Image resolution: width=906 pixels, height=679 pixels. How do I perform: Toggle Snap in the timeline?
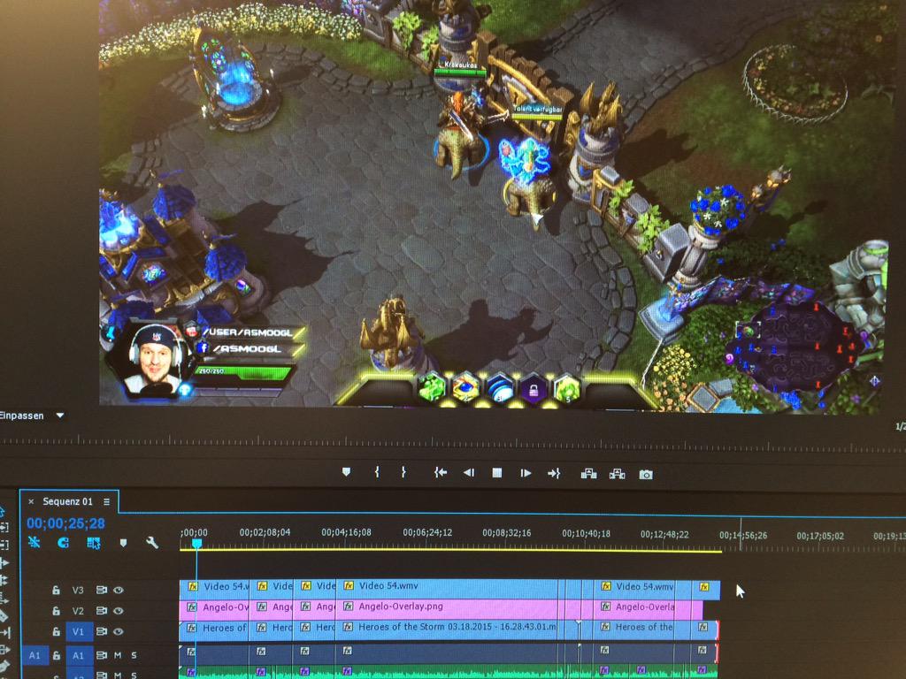[x=64, y=543]
